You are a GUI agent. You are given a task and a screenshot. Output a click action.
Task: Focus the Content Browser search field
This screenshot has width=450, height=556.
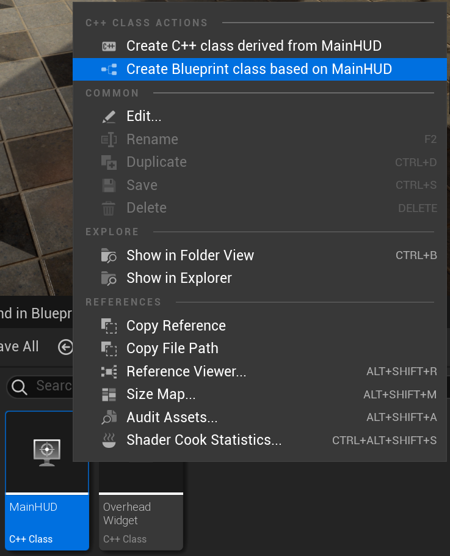pyautogui.click(x=40, y=387)
